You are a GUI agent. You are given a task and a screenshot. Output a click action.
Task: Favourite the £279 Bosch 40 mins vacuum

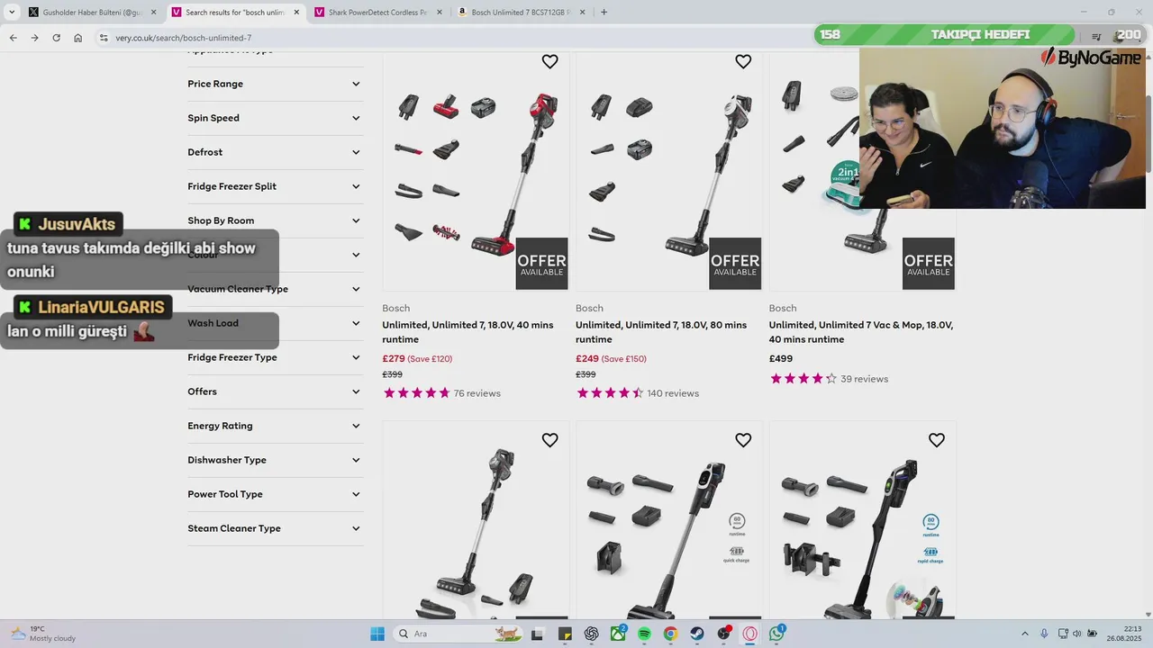coord(549,62)
